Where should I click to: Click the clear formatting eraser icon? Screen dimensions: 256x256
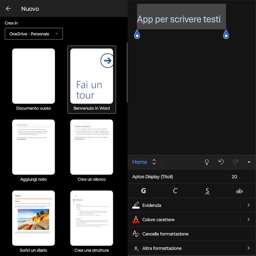click(x=136, y=234)
